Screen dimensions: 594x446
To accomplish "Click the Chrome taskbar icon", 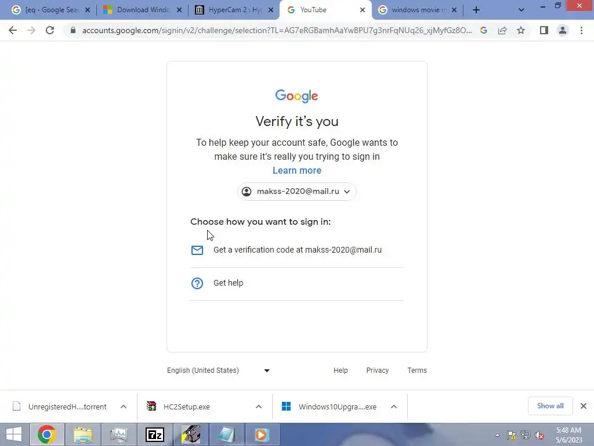I will (x=46, y=434).
